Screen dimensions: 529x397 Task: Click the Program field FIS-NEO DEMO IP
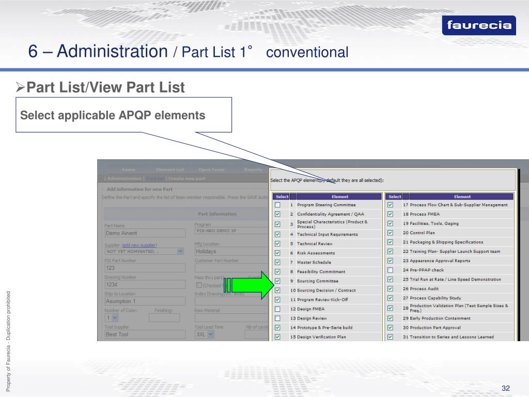232,231
